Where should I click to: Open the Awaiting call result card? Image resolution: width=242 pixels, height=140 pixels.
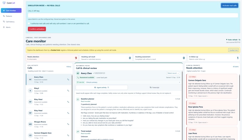(106, 58)
